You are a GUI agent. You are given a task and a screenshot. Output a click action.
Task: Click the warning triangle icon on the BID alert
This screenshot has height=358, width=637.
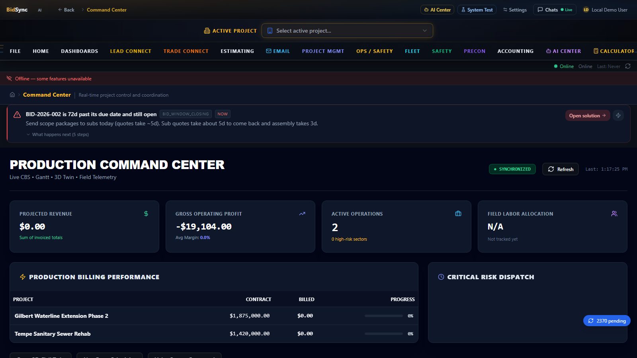click(17, 115)
